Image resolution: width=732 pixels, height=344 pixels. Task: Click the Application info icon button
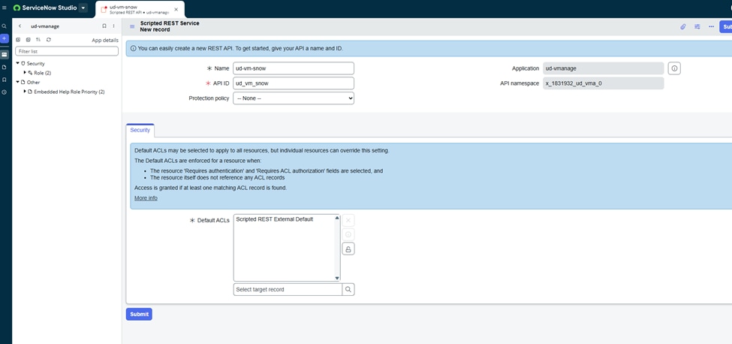[674, 68]
